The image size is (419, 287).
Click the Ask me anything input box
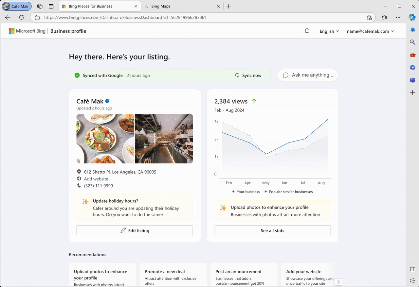point(307,75)
